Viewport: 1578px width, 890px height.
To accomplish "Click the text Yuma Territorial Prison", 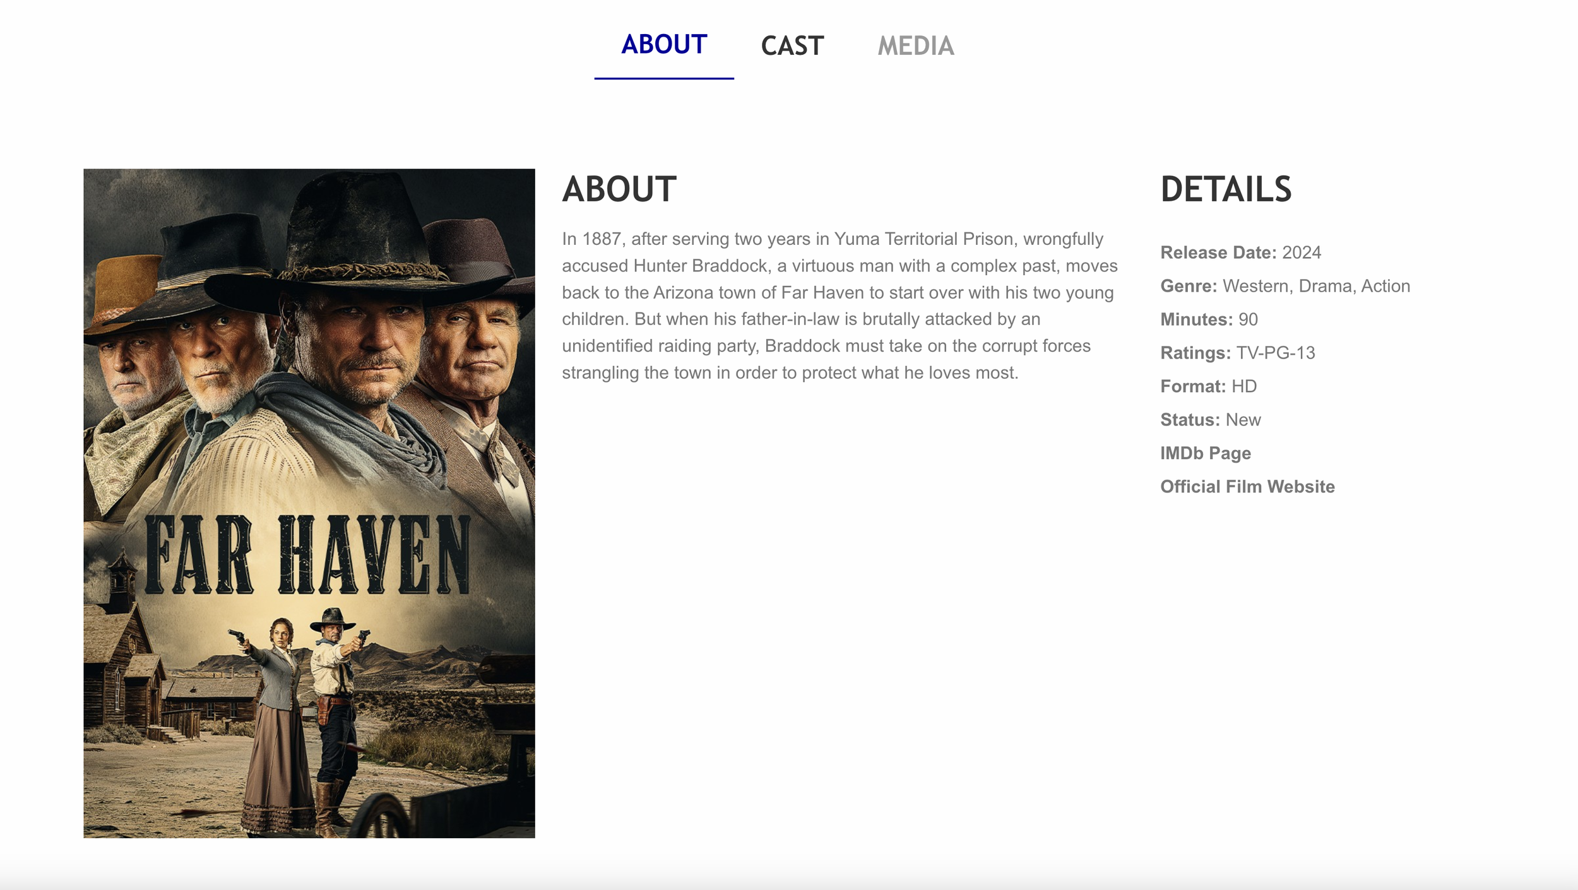I will [925, 239].
